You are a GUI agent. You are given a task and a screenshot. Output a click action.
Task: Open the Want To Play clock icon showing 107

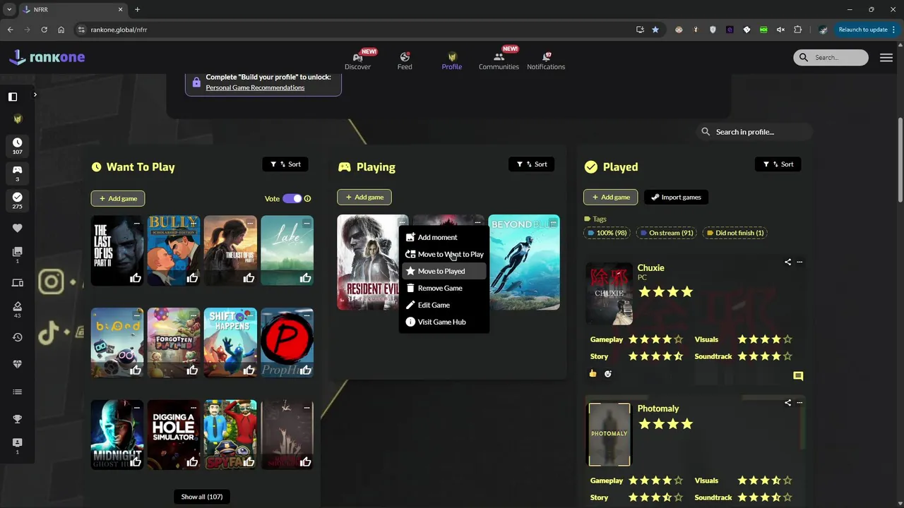coord(18,146)
